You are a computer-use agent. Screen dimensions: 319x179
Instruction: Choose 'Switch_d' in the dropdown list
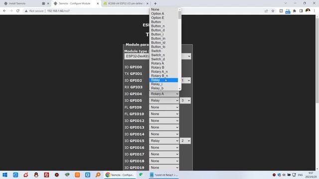click(163, 59)
